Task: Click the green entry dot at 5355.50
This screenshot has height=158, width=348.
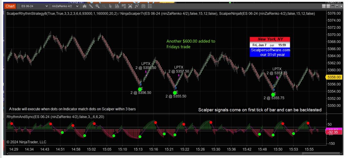Action: click(175, 93)
